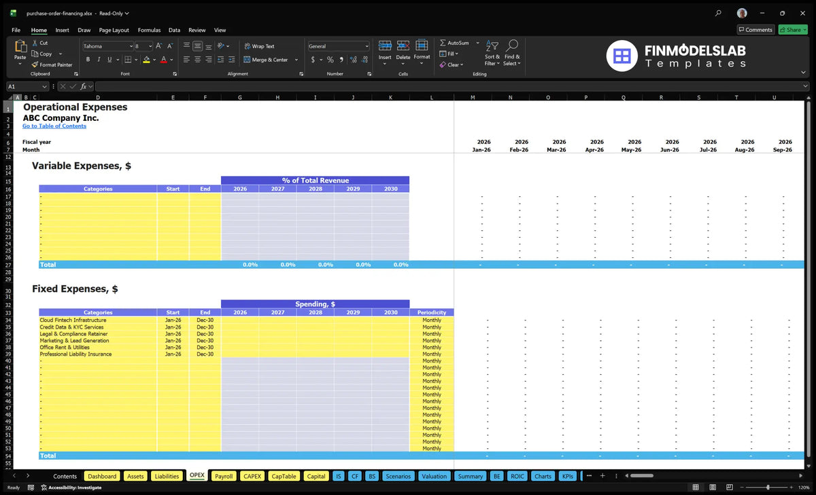Viewport: 816px width, 495px height.
Task: Show more sheet tabs via ellipsis
Action: (x=589, y=476)
